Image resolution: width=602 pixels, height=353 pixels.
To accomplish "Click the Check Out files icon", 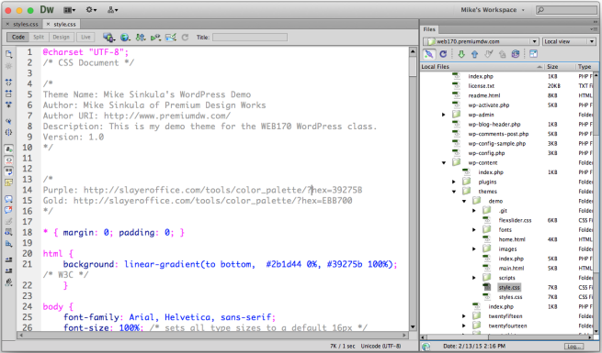I will click(x=488, y=54).
